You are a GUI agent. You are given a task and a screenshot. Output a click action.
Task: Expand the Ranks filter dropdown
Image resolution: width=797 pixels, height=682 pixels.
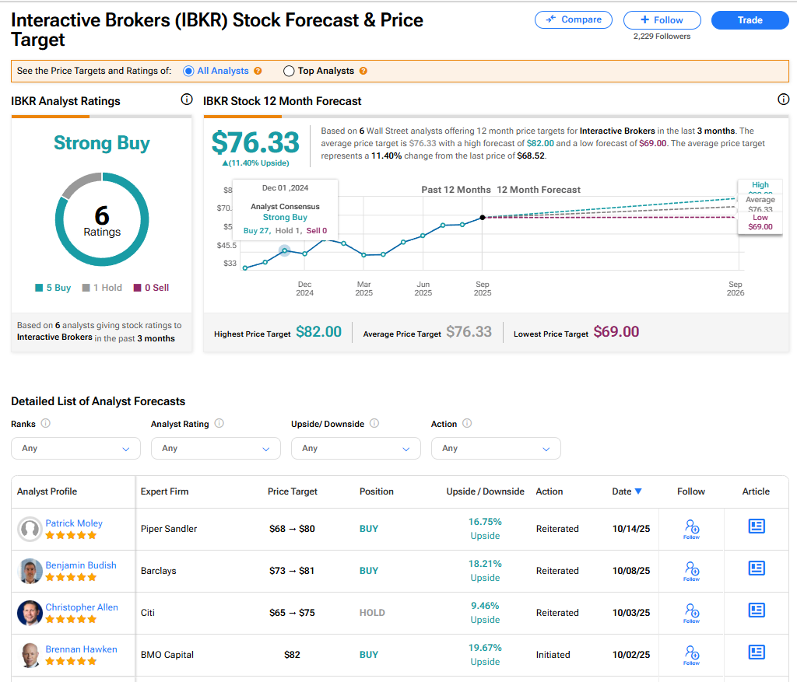tap(75, 449)
